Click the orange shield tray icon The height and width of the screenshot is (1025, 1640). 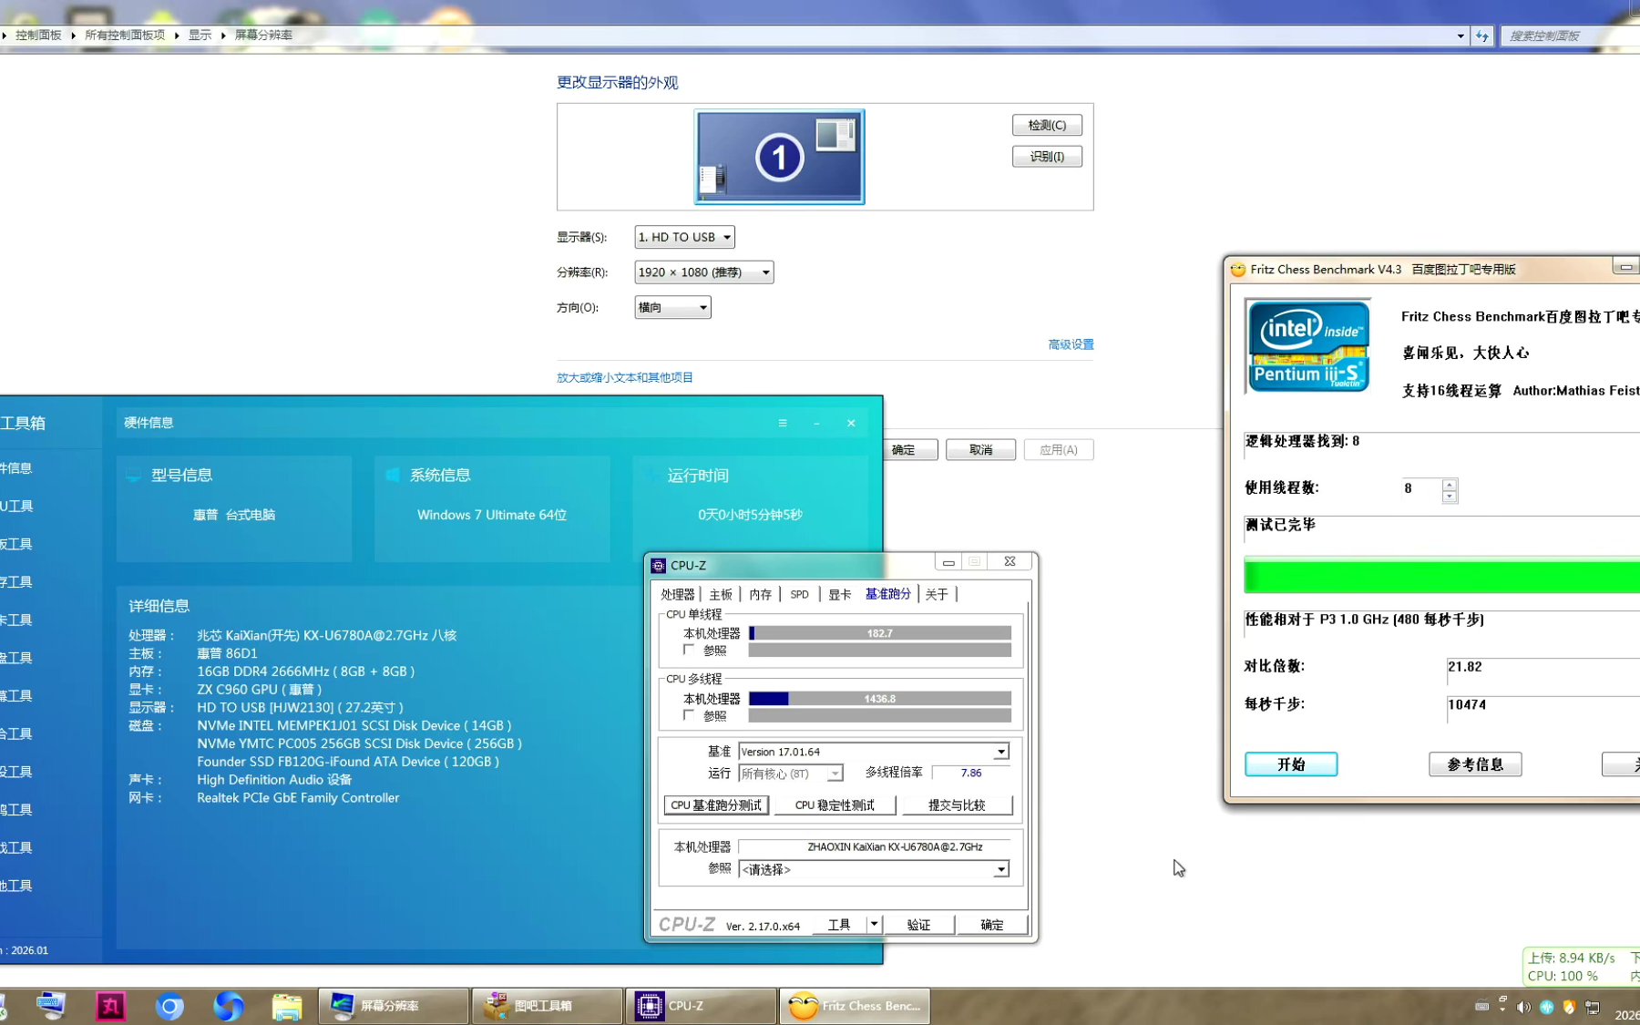pos(1569,1007)
